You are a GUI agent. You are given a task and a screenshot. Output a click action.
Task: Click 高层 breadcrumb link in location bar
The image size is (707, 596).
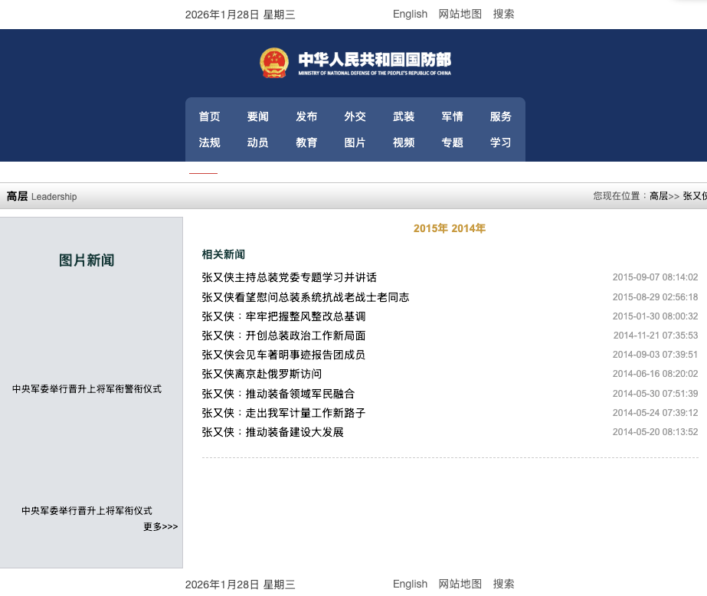tap(658, 196)
